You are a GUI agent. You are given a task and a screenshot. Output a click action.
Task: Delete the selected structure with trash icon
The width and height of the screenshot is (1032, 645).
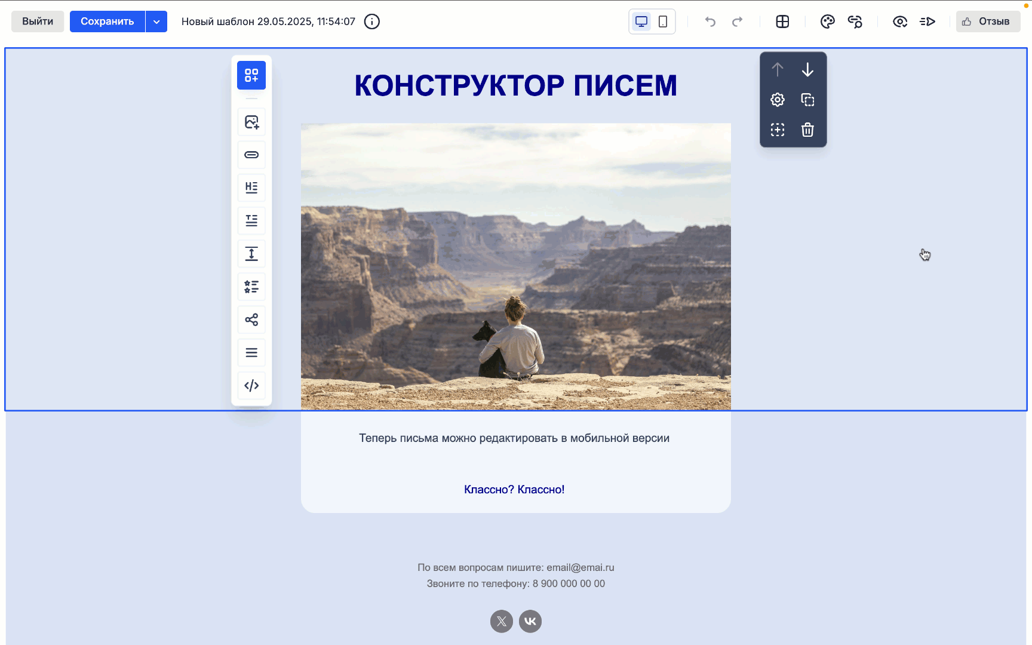click(x=807, y=130)
